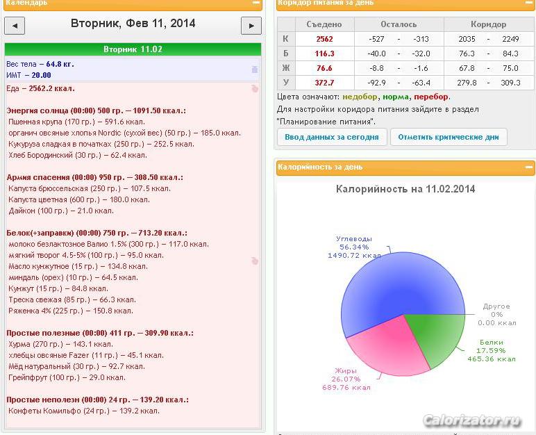Go to the previous day with the left arrow
This screenshot has width=536, height=435.
pyautogui.click(x=15, y=26)
